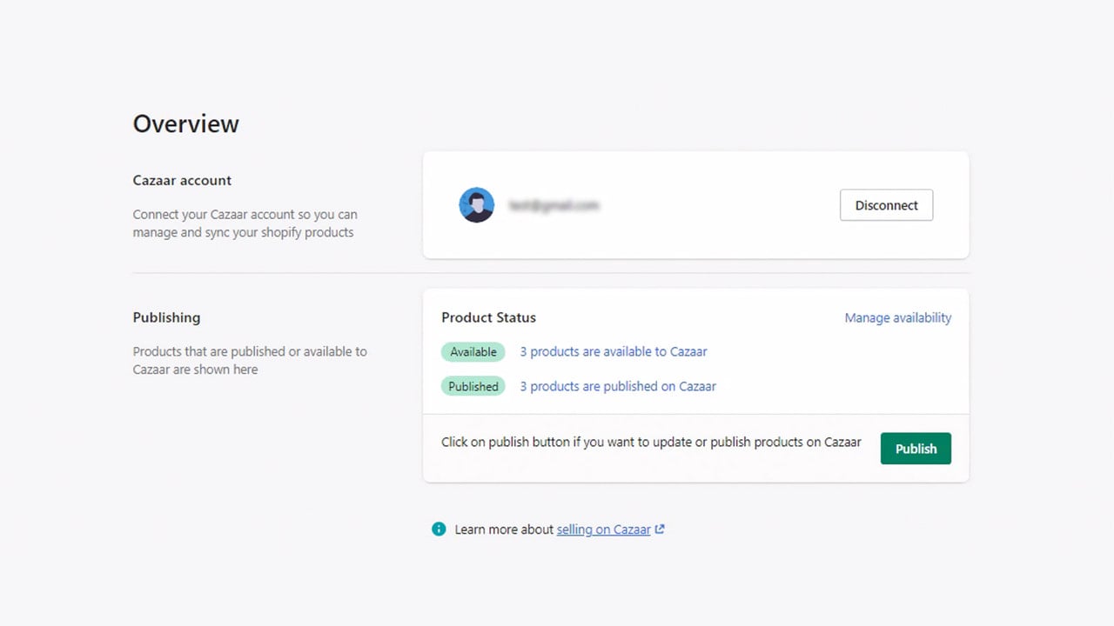Click the Published status badge
This screenshot has width=1114, height=626.
coord(473,386)
